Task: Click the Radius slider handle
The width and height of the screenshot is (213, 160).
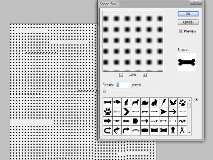Action: click(x=104, y=91)
